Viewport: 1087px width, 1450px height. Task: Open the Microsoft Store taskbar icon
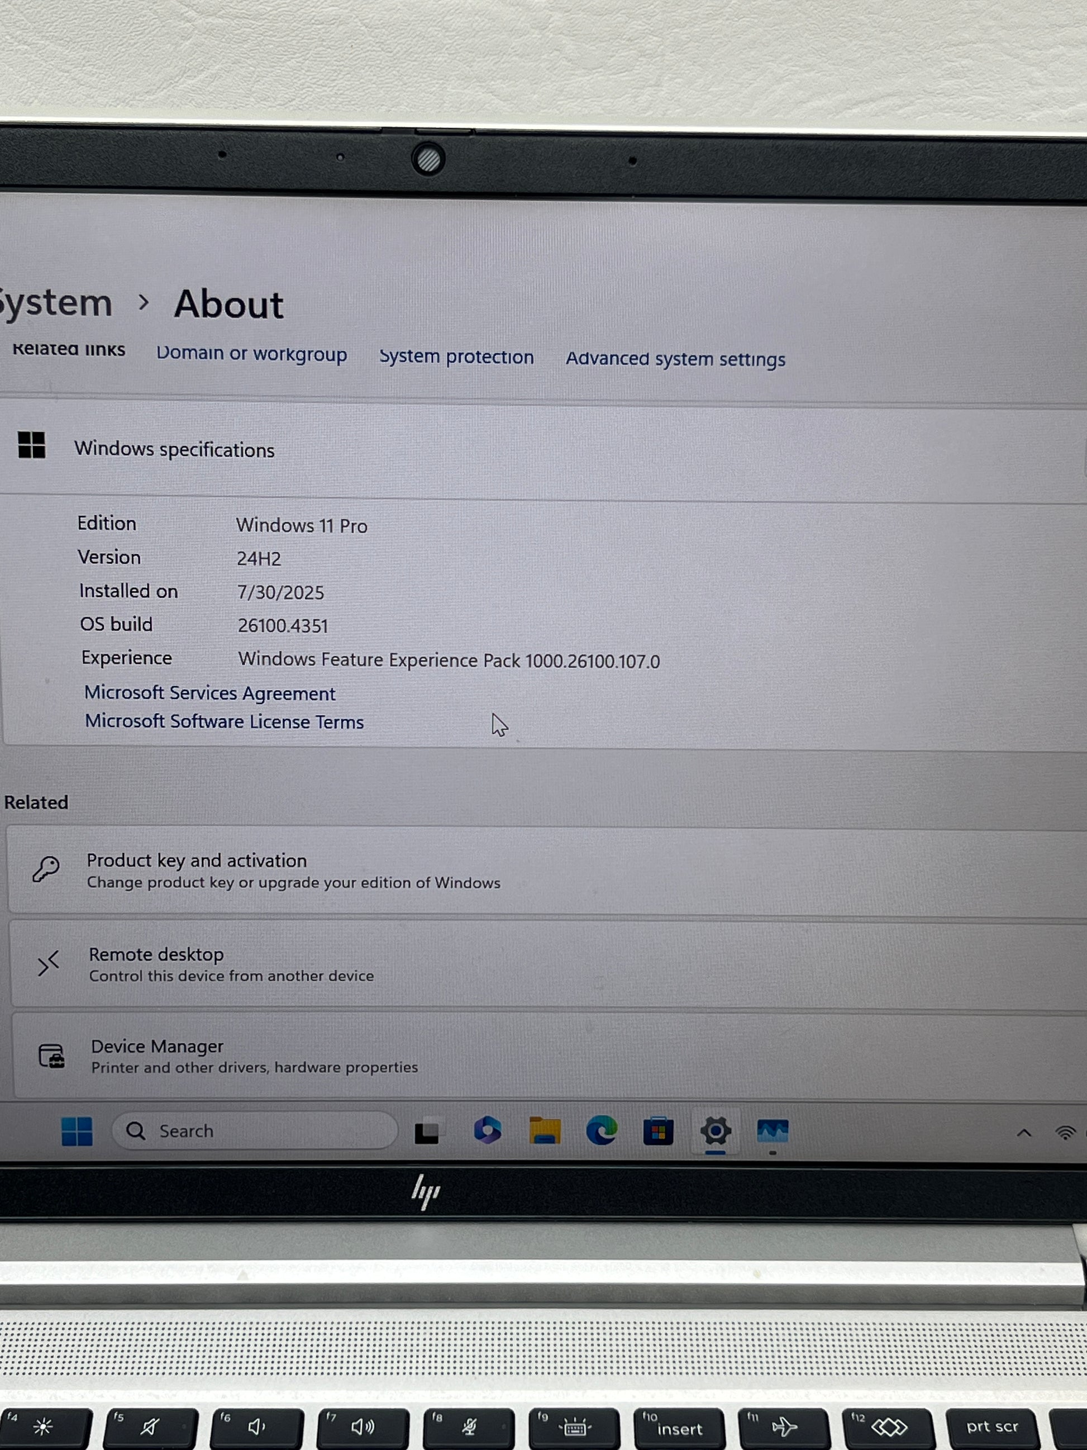(659, 1132)
